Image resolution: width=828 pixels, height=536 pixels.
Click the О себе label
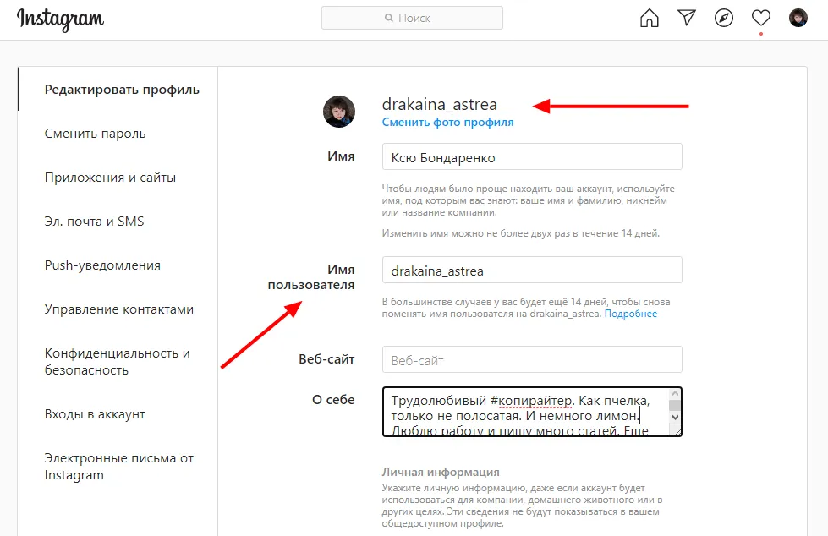click(333, 400)
